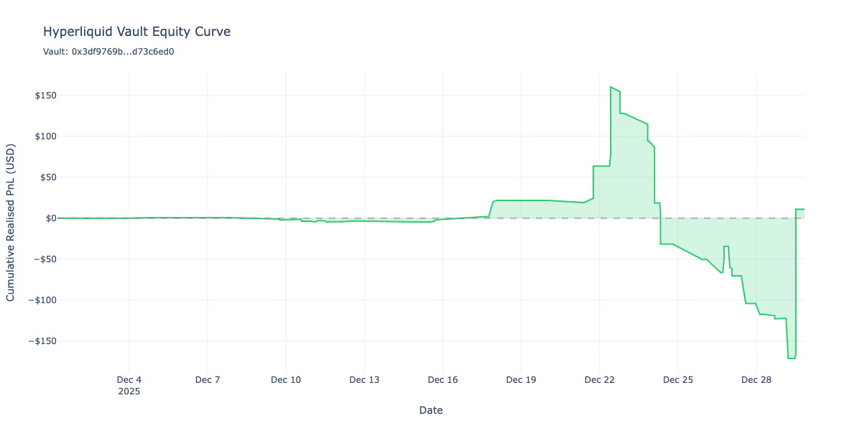This screenshot has width=862, height=431.
Task: Click the 2025 year label under Dec 4
Action: 129,392
